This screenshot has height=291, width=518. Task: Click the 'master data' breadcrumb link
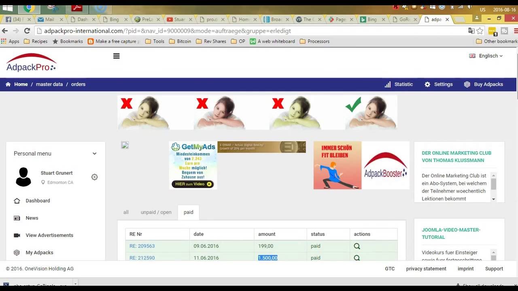click(49, 84)
